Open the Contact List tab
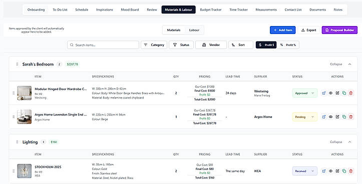 pyautogui.click(x=293, y=9)
